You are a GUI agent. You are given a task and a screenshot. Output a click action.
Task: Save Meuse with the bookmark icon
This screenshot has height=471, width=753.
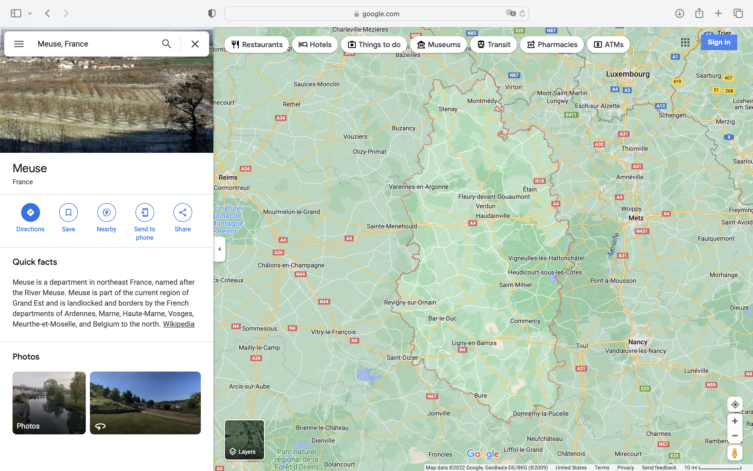pos(69,212)
